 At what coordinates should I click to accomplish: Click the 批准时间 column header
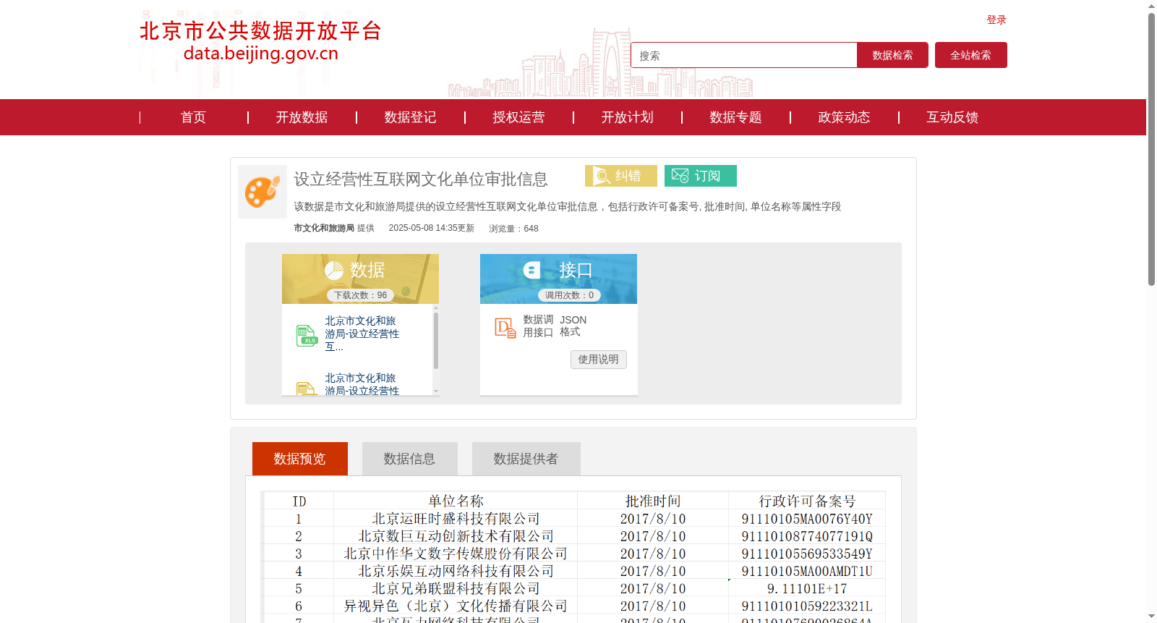[x=653, y=501]
